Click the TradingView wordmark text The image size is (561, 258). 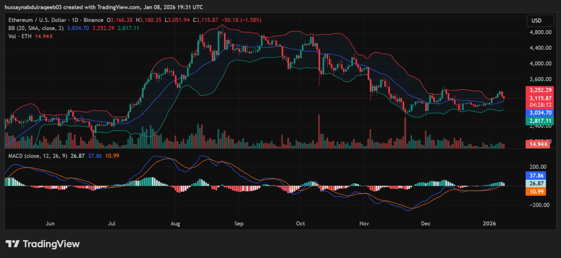pos(51,244)
